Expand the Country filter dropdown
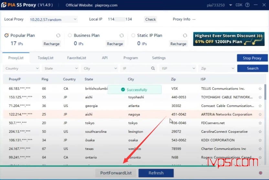Viewport: 269px width, 180px height. point(21,69)
